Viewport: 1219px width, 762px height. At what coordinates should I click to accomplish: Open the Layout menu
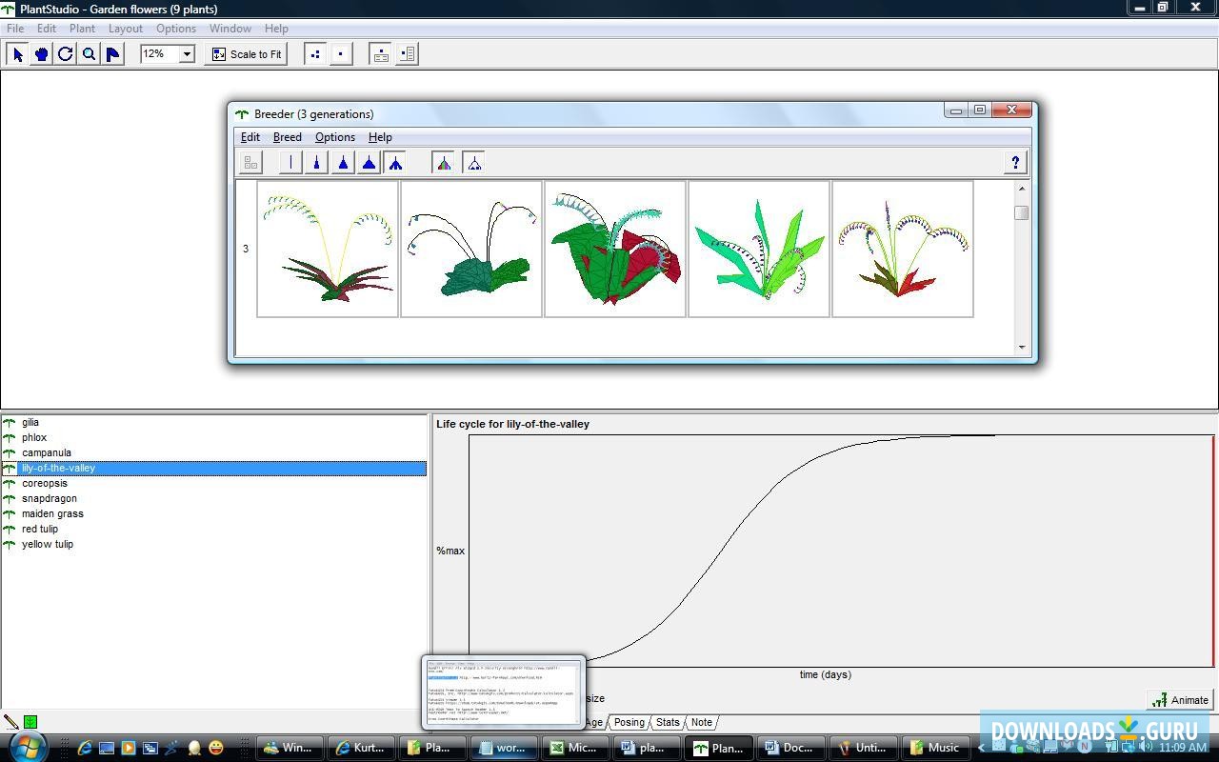point(125,29)
